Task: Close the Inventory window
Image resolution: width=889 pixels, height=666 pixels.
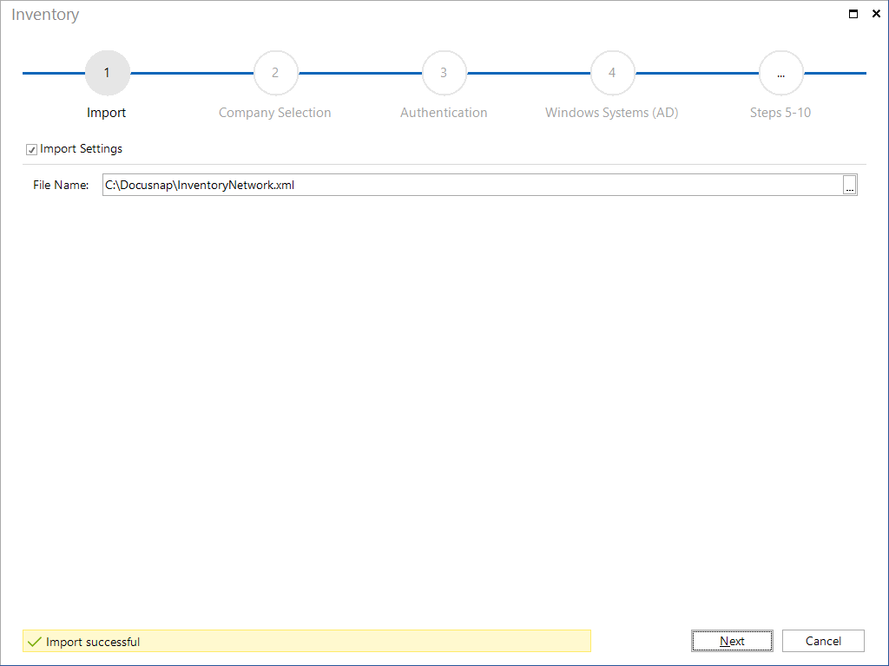Action: [x=876, y=14]
